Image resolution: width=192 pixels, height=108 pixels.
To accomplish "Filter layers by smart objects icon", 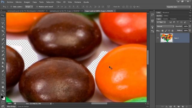I will tap(185, 22).
